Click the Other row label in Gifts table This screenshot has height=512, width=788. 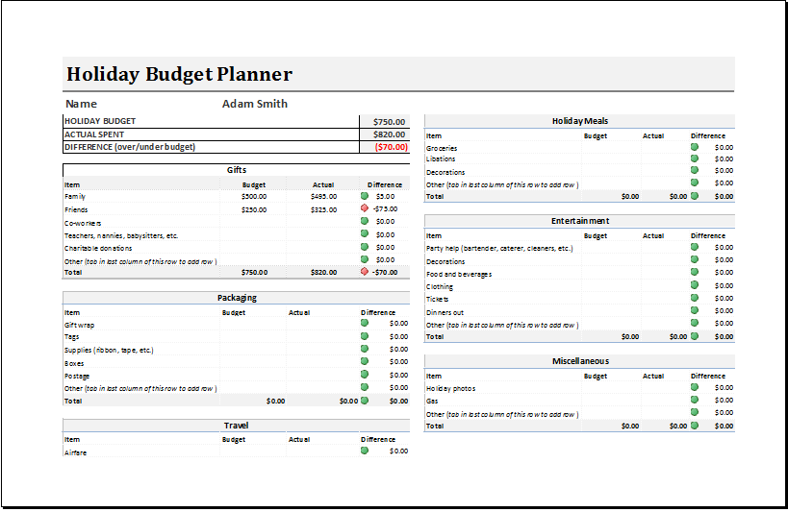(x=140, y=261)
